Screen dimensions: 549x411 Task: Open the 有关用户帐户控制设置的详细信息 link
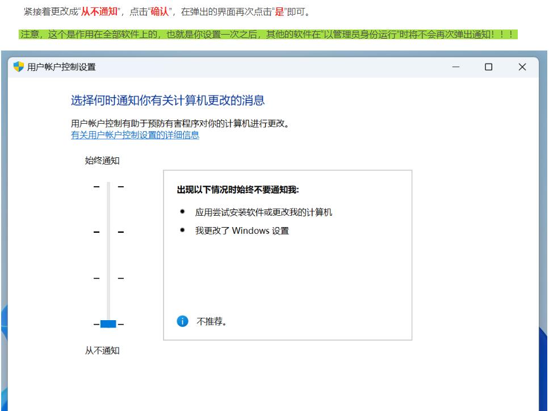pos(135,135)
